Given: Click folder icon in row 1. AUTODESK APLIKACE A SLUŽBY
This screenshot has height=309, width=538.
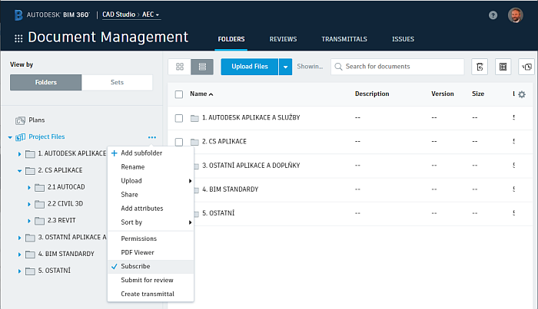Looking at the screenshot, I should tap(194, 118).
